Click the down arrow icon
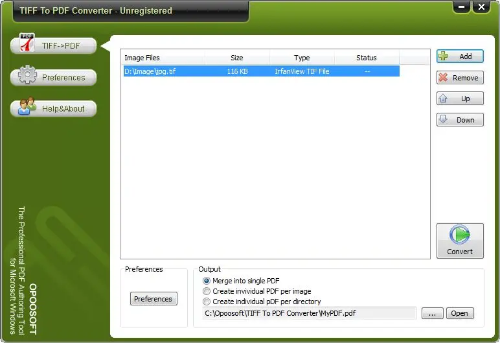Viewport: 500px width, 343px height. pyautogui.click(x=443, y=119)
